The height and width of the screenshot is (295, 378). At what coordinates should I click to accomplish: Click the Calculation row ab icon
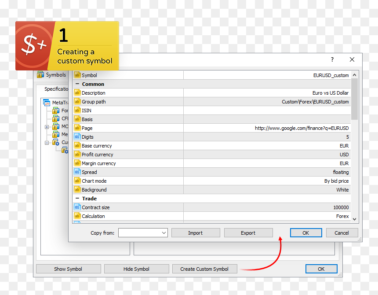[x=77, y=216]
